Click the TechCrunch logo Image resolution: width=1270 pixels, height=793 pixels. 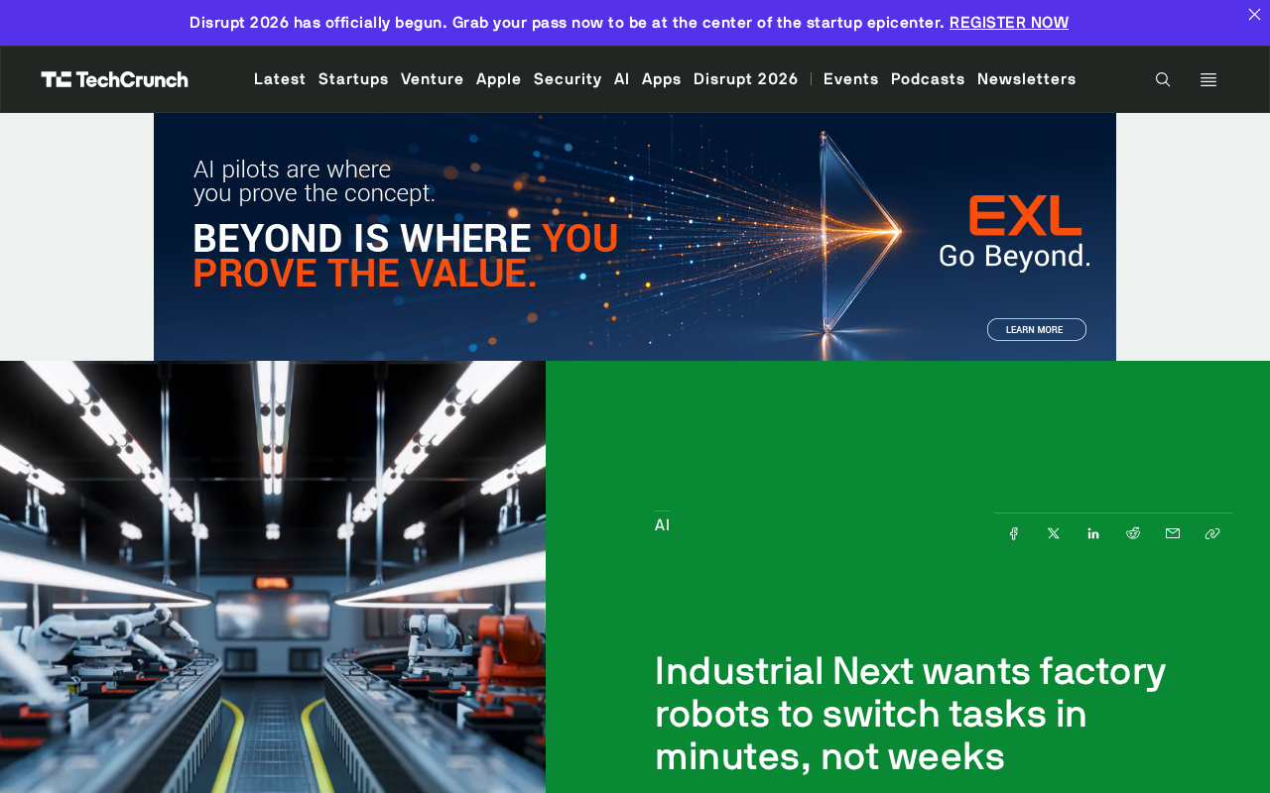click(114, 79)
